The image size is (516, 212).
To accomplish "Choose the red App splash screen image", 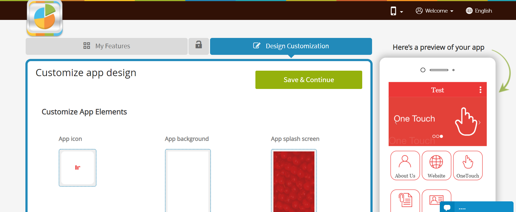I will pos(294,180).
